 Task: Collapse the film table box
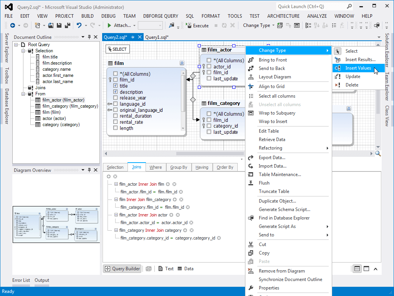point(182,63)
